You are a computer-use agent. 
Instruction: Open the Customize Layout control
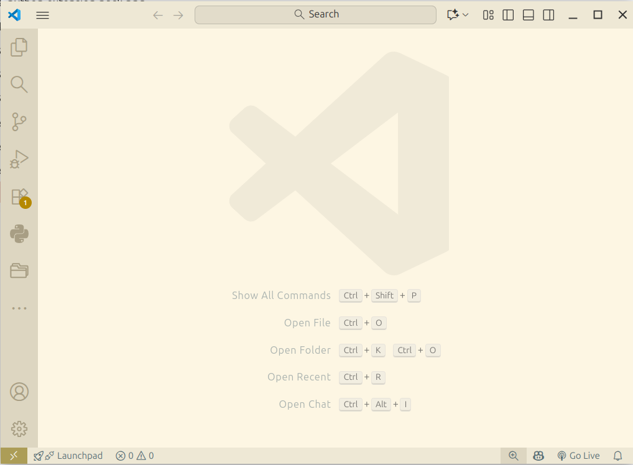[488, 15]
